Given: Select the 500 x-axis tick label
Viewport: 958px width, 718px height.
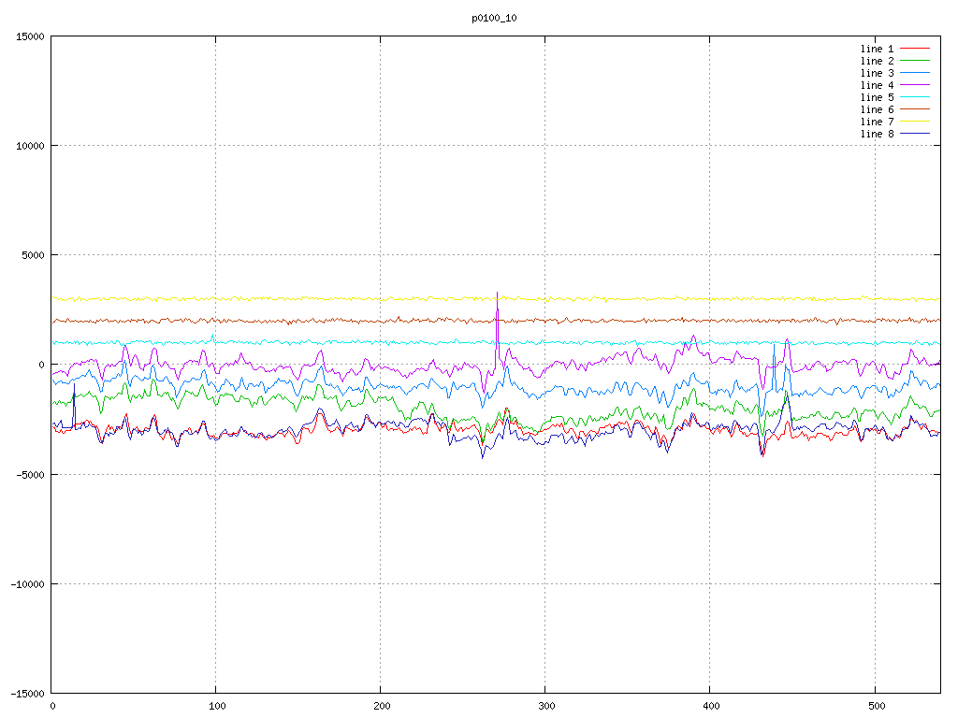Looking at the screenshot, I should point(874,707).
